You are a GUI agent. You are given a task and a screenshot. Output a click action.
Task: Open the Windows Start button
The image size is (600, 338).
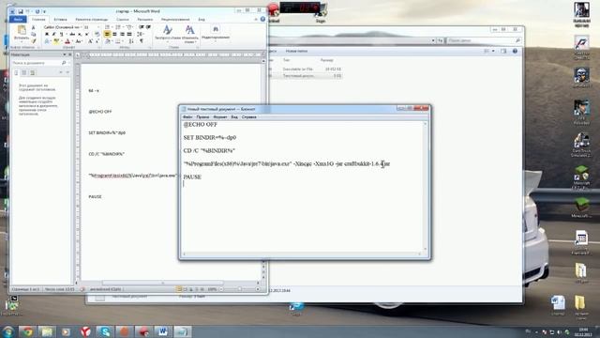[8, 331]
